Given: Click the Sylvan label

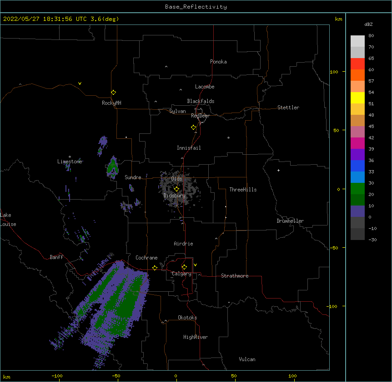Looking at the screenshot, I should [177, 111].
